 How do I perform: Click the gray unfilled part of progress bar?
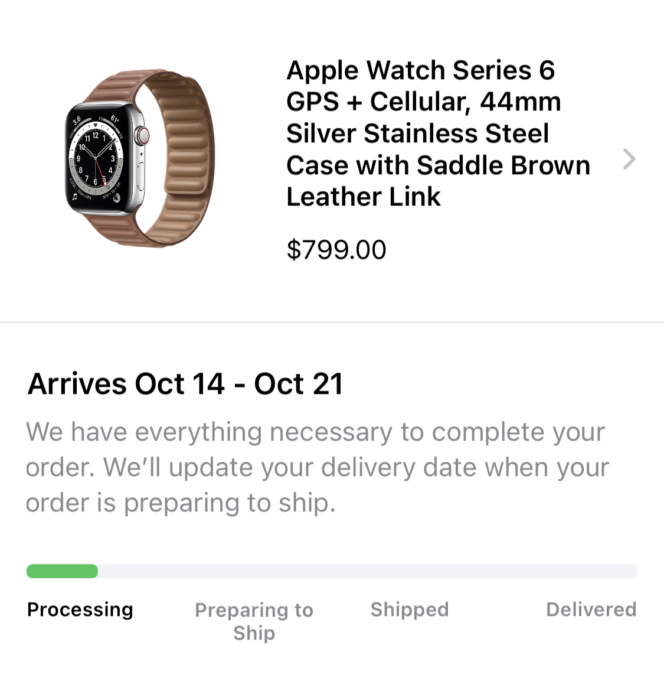[367, 571]
